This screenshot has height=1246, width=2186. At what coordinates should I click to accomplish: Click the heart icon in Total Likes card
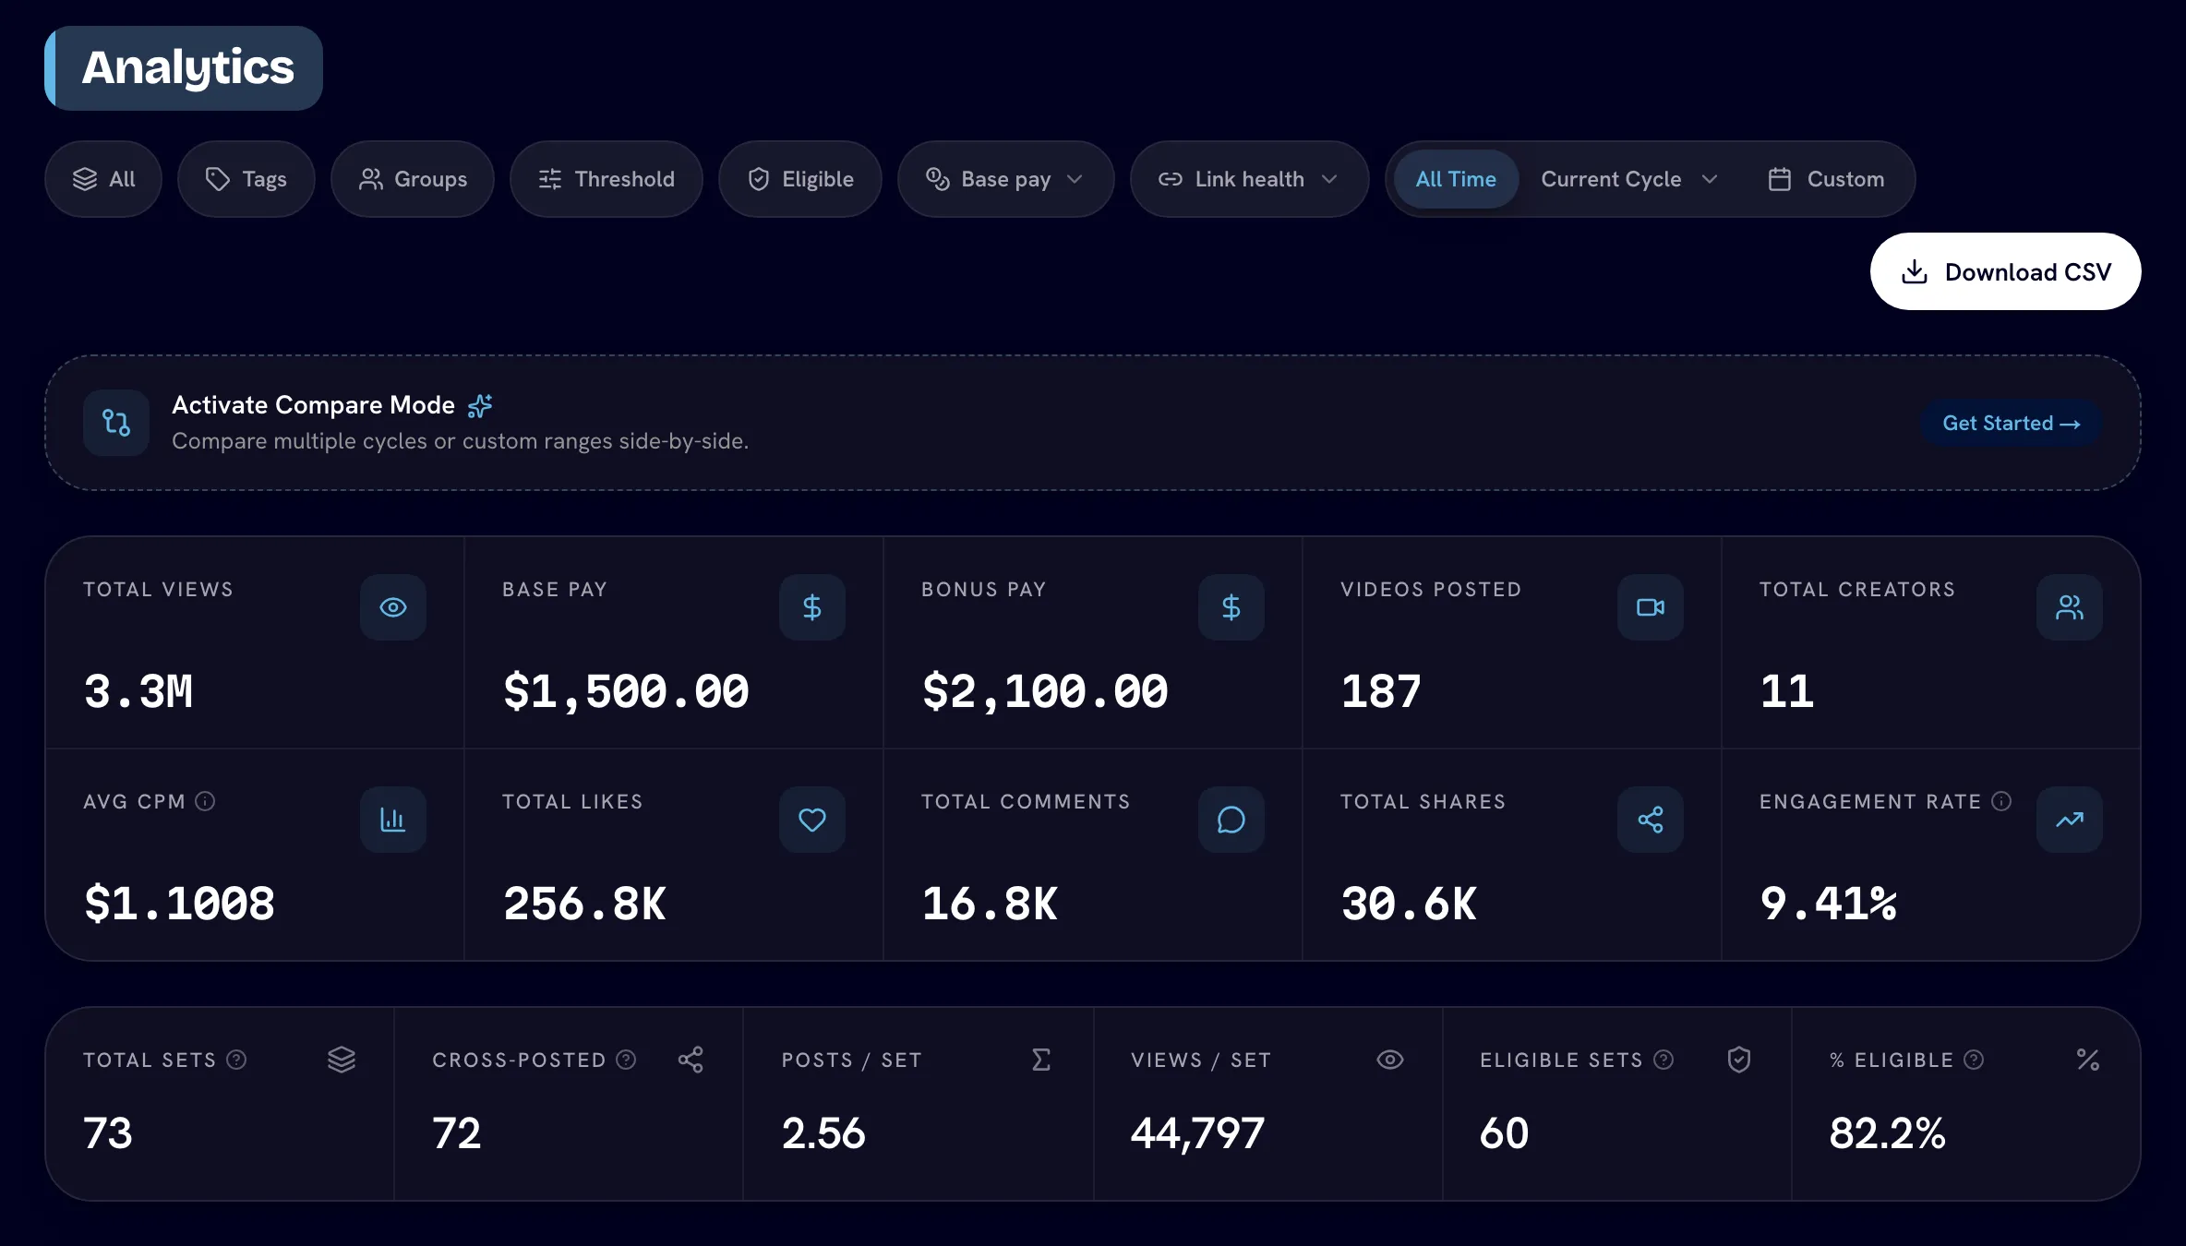[811, 820]
